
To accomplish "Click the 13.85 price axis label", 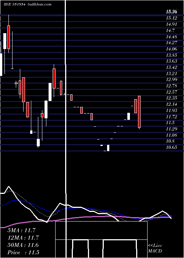I will (171, 55).
